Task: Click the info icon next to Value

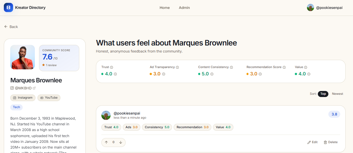Action: tap(305, 67)
